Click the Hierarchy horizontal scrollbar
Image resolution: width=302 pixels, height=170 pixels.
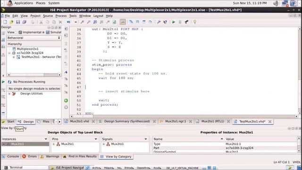(x=34, y=75)
